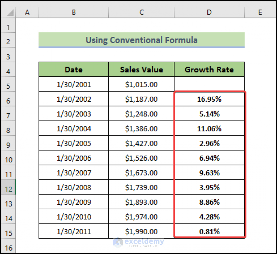
Task: Select column A header
Action: tap(27, 12)
